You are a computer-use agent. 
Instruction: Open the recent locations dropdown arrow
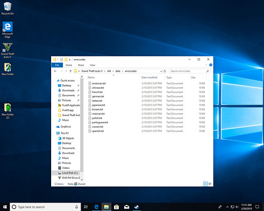66,71
